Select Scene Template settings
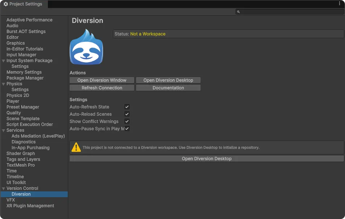This screenshot has width=345, height=219. [x=23, y=119]
